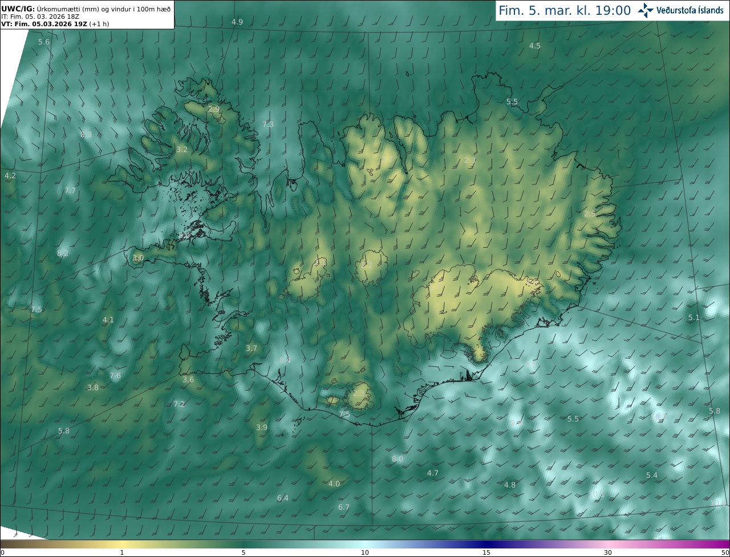Screen dimensions: 730x557
Task: Click the 5.1 value at the east edge
Action: 694,318
